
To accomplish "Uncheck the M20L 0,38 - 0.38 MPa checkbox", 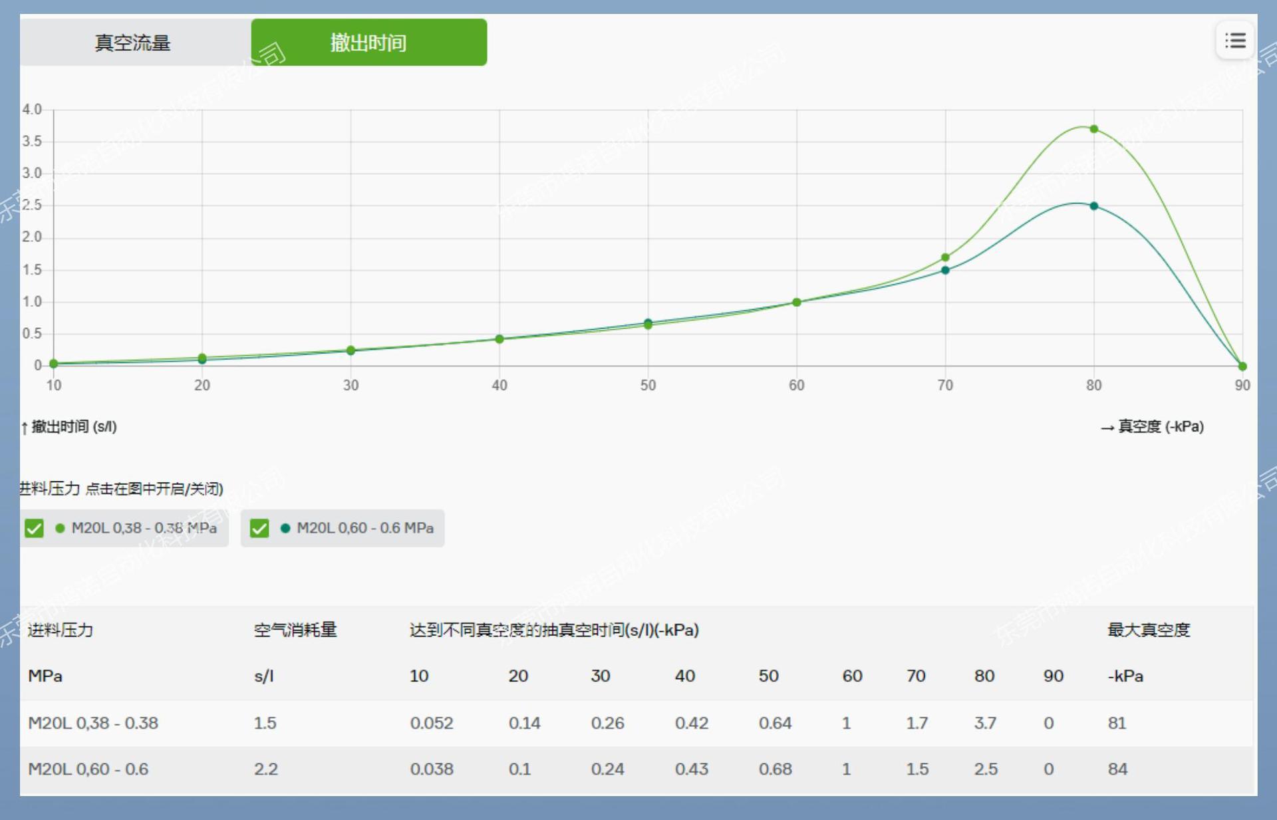I will pos(34,528).
